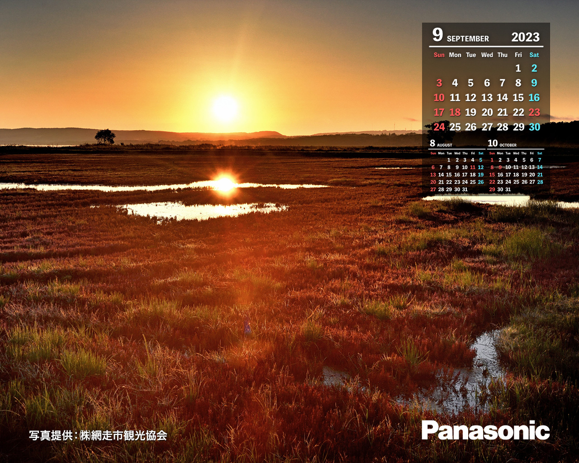The image size is (579, 463).
Task: Click the SEPTEMBER month heading
Action: point(468,39)
